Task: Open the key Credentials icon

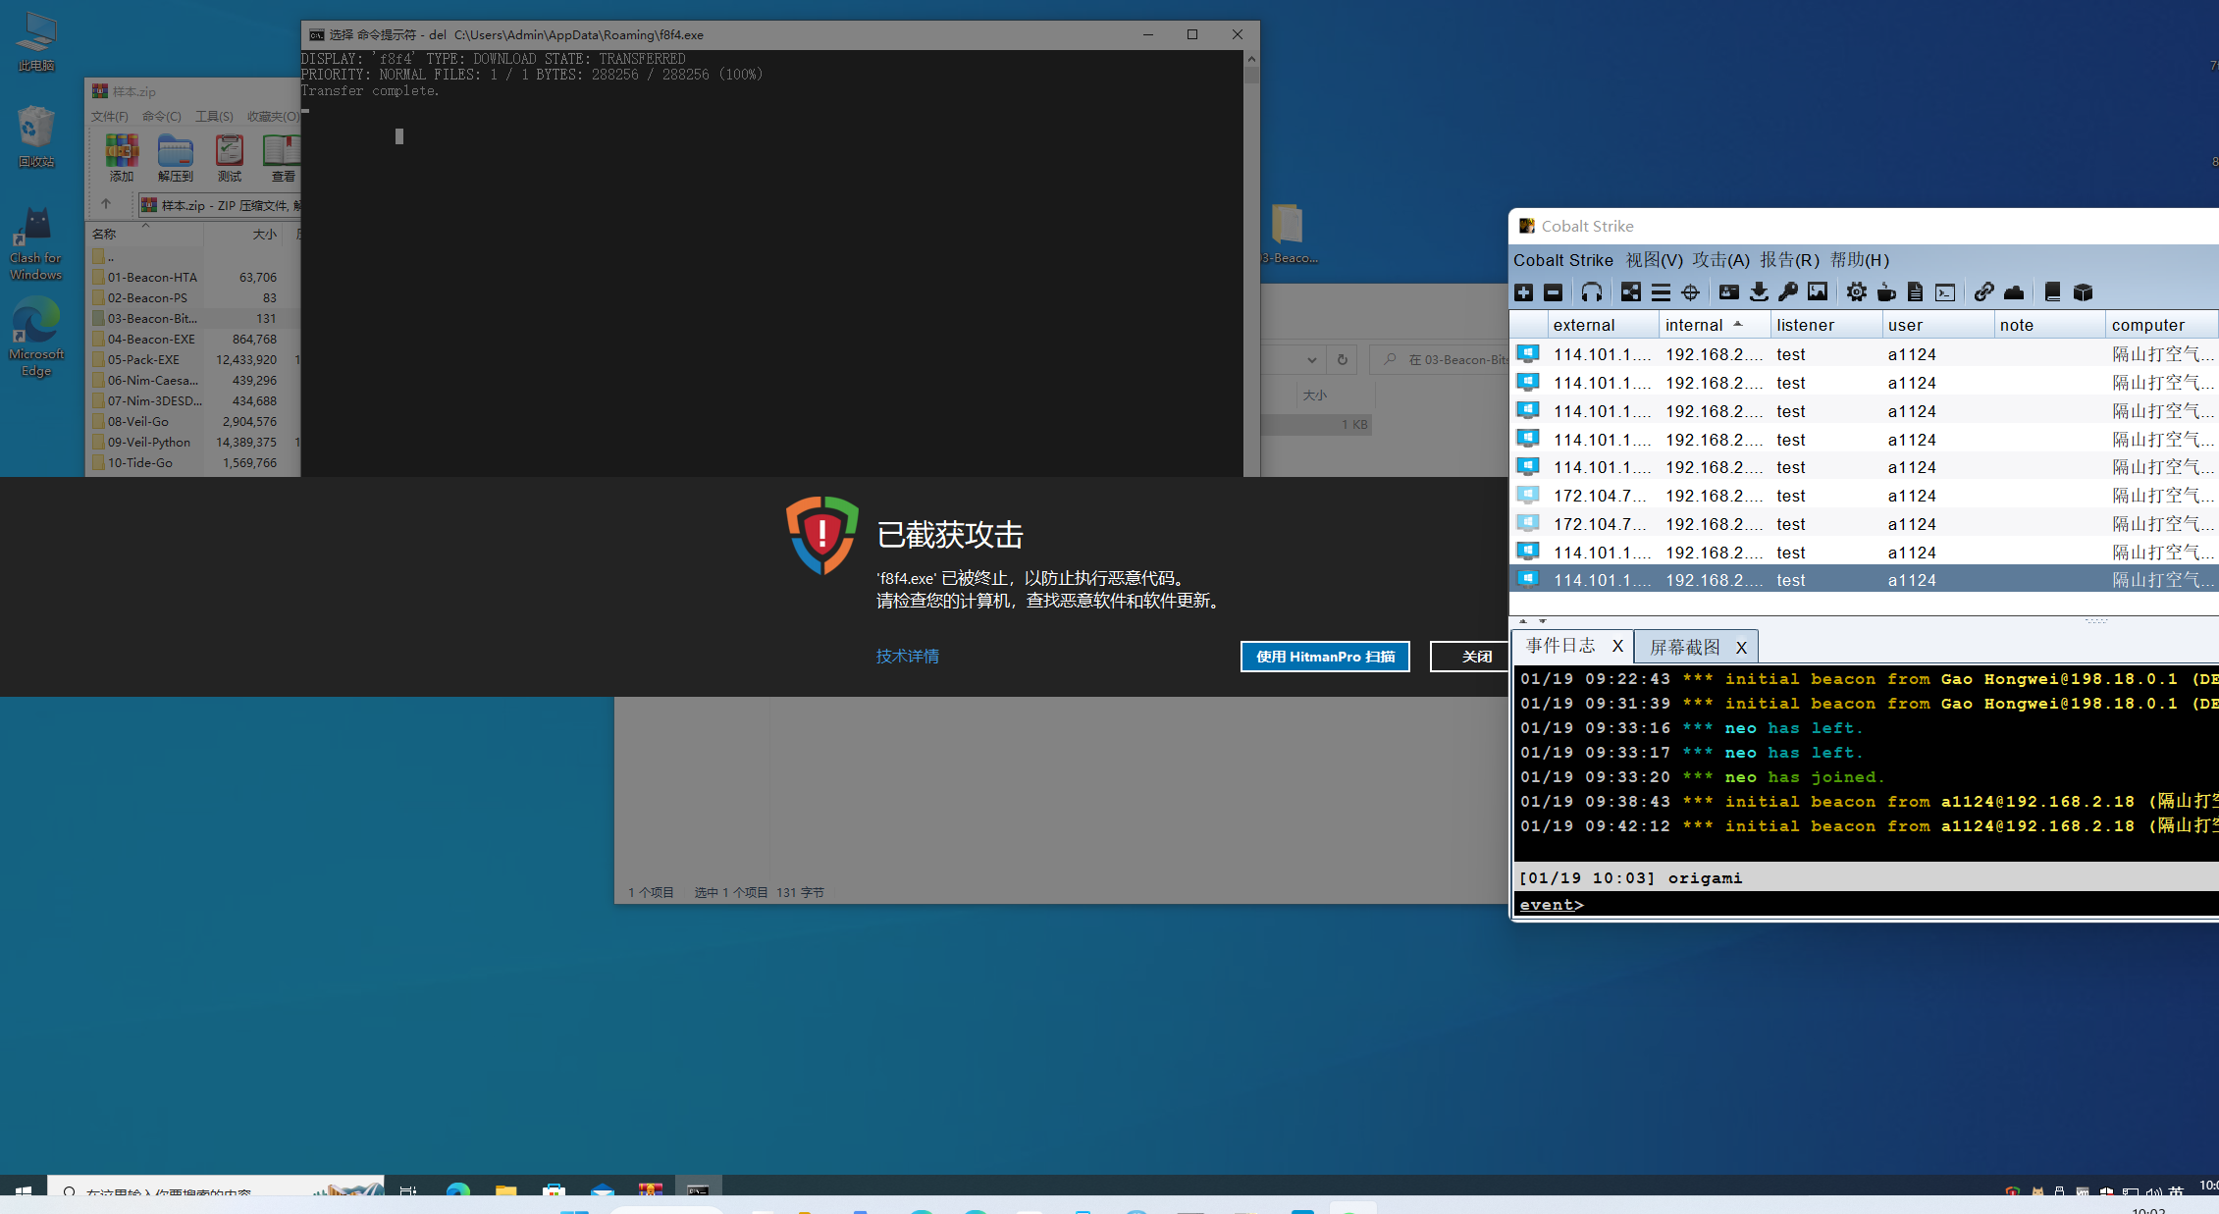Action: point(1788,292)
